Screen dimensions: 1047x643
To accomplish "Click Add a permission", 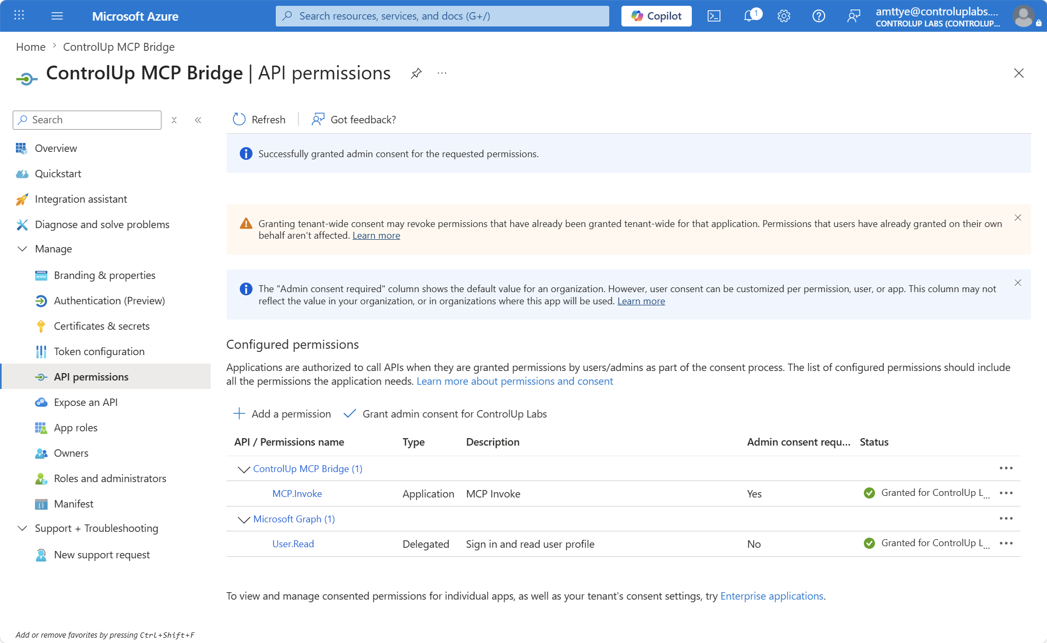I will (x=282, y=414).
